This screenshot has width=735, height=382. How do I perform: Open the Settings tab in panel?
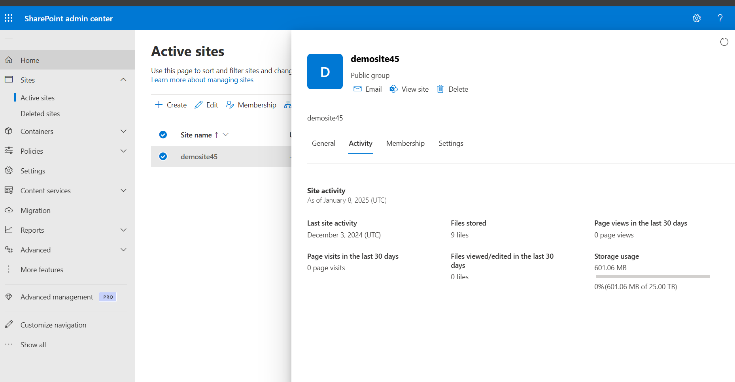click(x=451, y=143)
